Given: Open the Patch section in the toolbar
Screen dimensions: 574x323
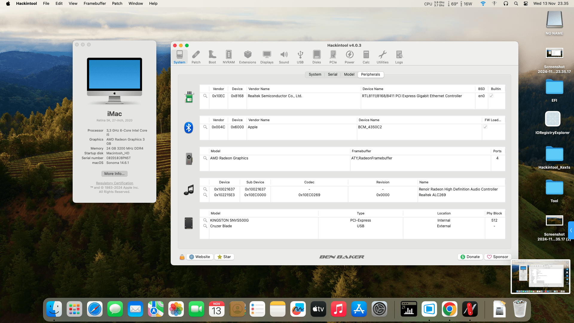Looking at the screenshot, I should (x=196, y=57).
